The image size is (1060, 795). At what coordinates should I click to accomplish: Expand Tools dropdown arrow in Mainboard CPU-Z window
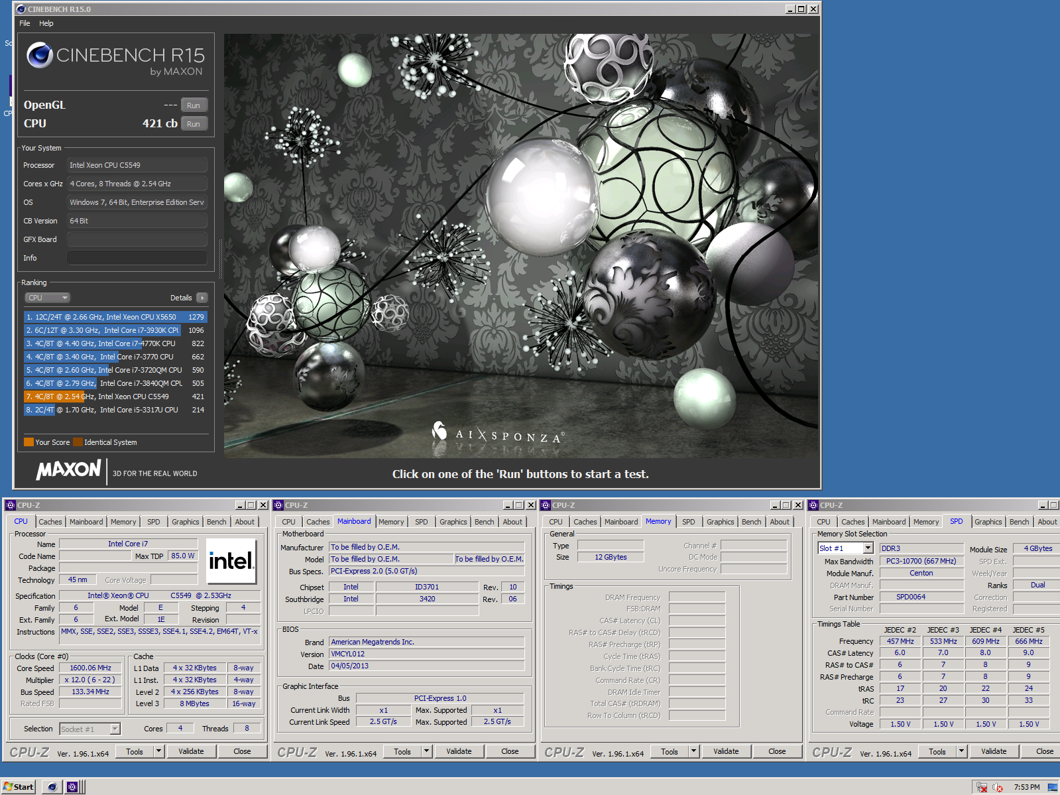click(x=427, y=752)
